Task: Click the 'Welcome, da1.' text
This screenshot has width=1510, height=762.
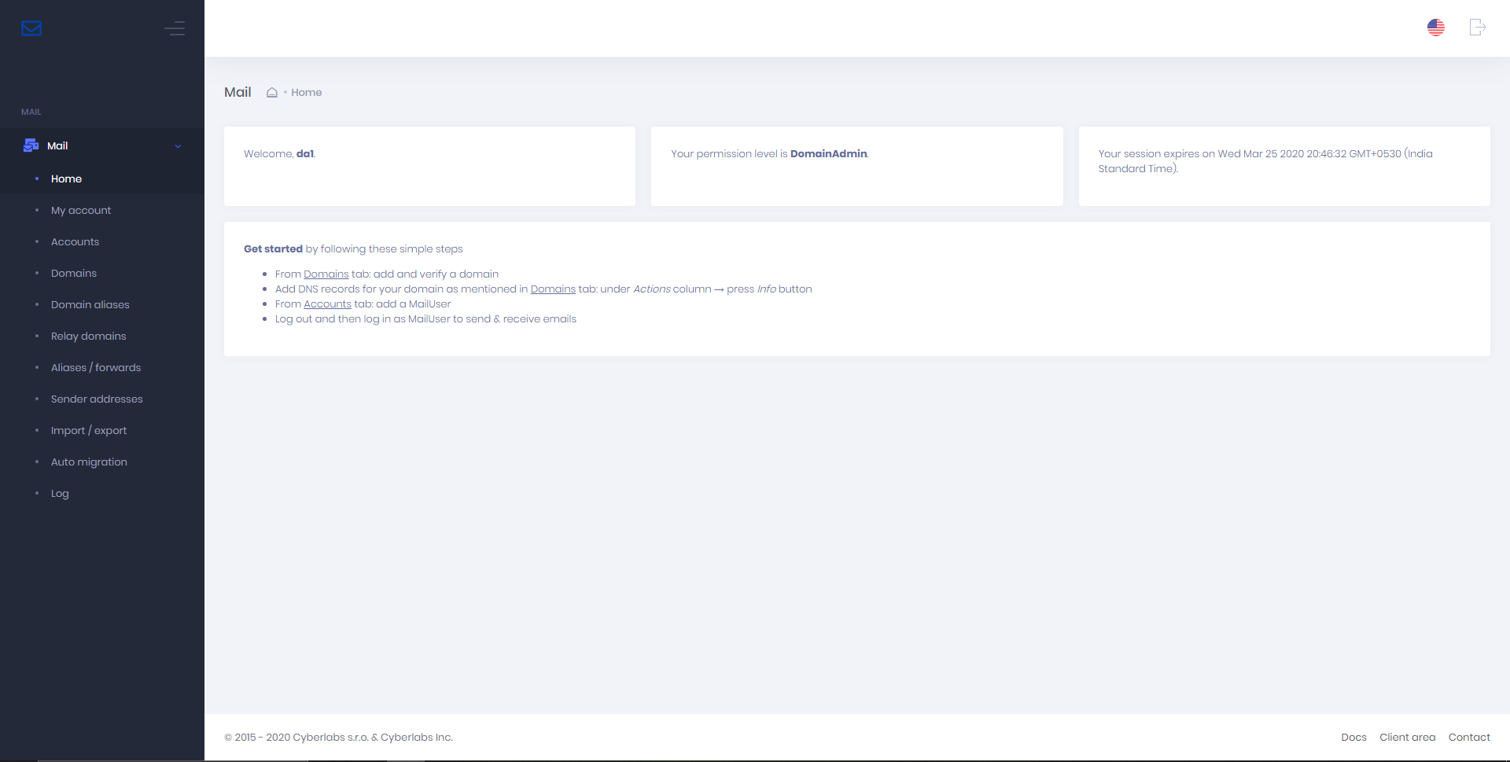Action: [280, 153]
